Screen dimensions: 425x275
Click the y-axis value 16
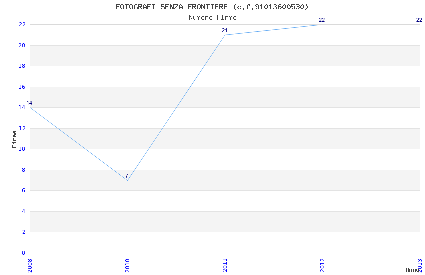click(x=22, y=87)
